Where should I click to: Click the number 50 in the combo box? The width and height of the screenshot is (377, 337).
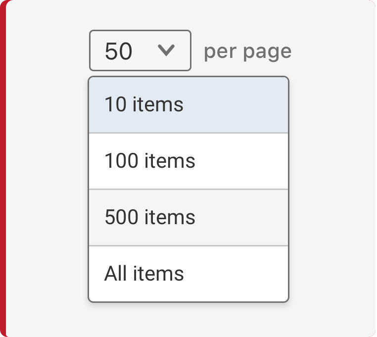119,51
